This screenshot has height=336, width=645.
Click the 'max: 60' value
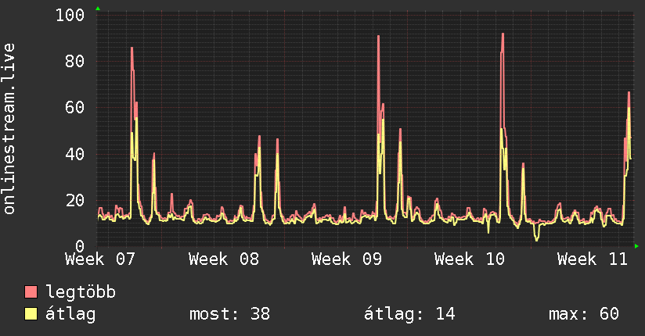pos(584,314)
